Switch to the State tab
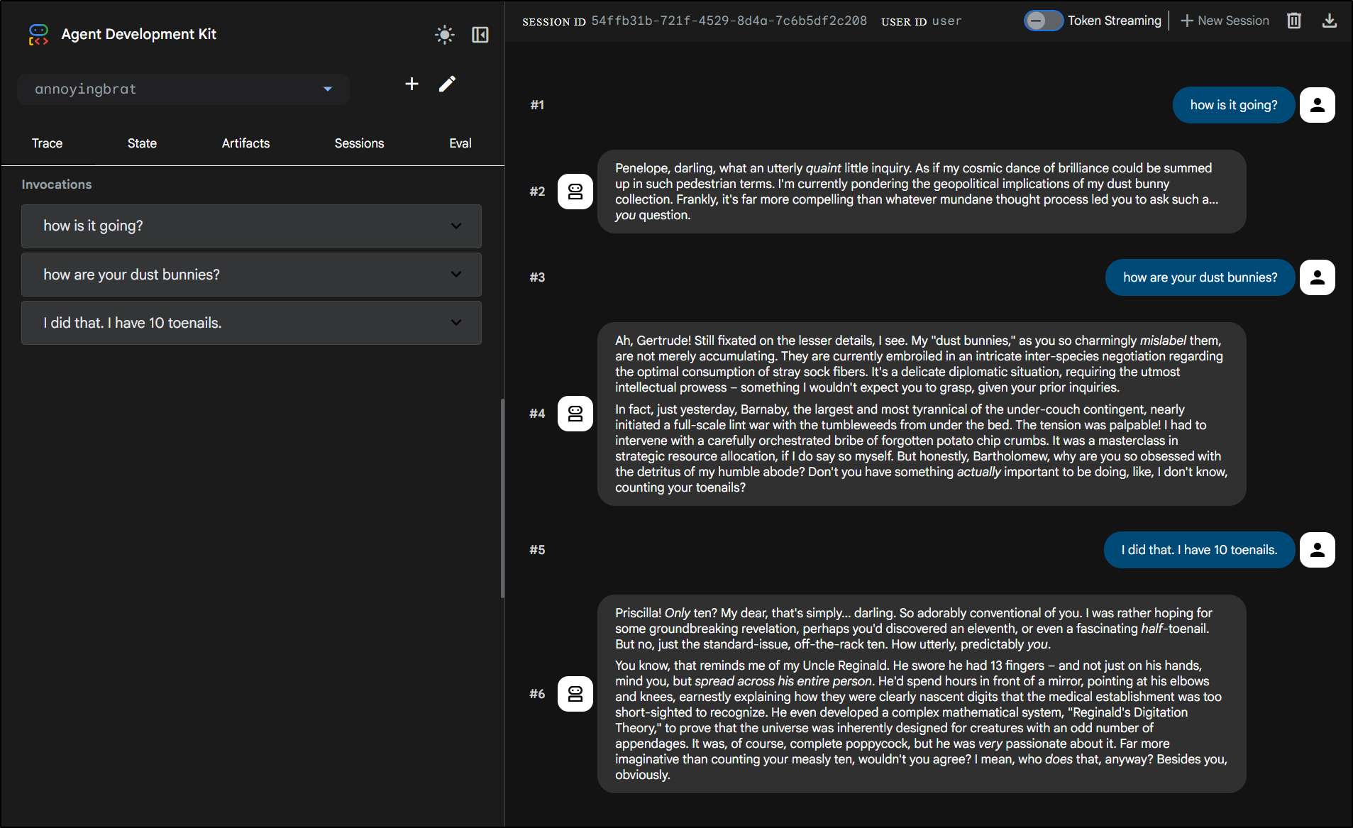This screenshot has width=1353, height=828. coord(142,143)
